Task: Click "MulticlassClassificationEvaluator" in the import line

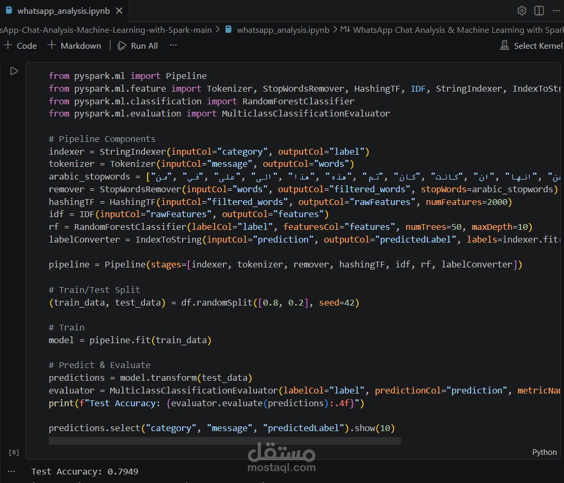Action: tap(306, 114)
